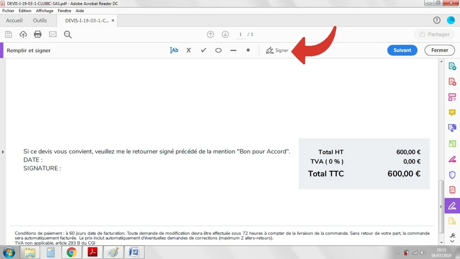Switch to the Outils tab
Viewport: 460px width, 259px height.
point(39,20)
